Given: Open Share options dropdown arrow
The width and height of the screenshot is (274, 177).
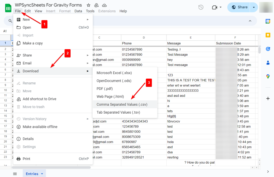Looking at the screenshot, I should click(x=254, y=7).
